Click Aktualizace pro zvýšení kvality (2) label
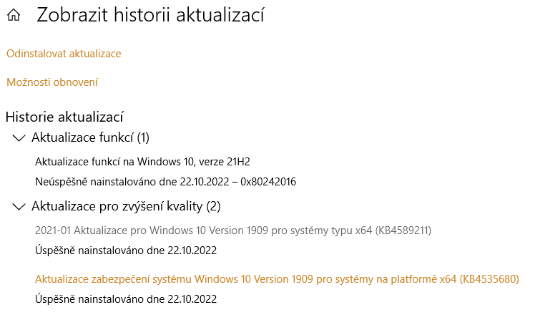Screen dimensions: 535x330 126,207
